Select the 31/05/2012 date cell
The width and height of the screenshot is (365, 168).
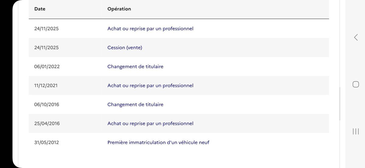coord(47,143)
